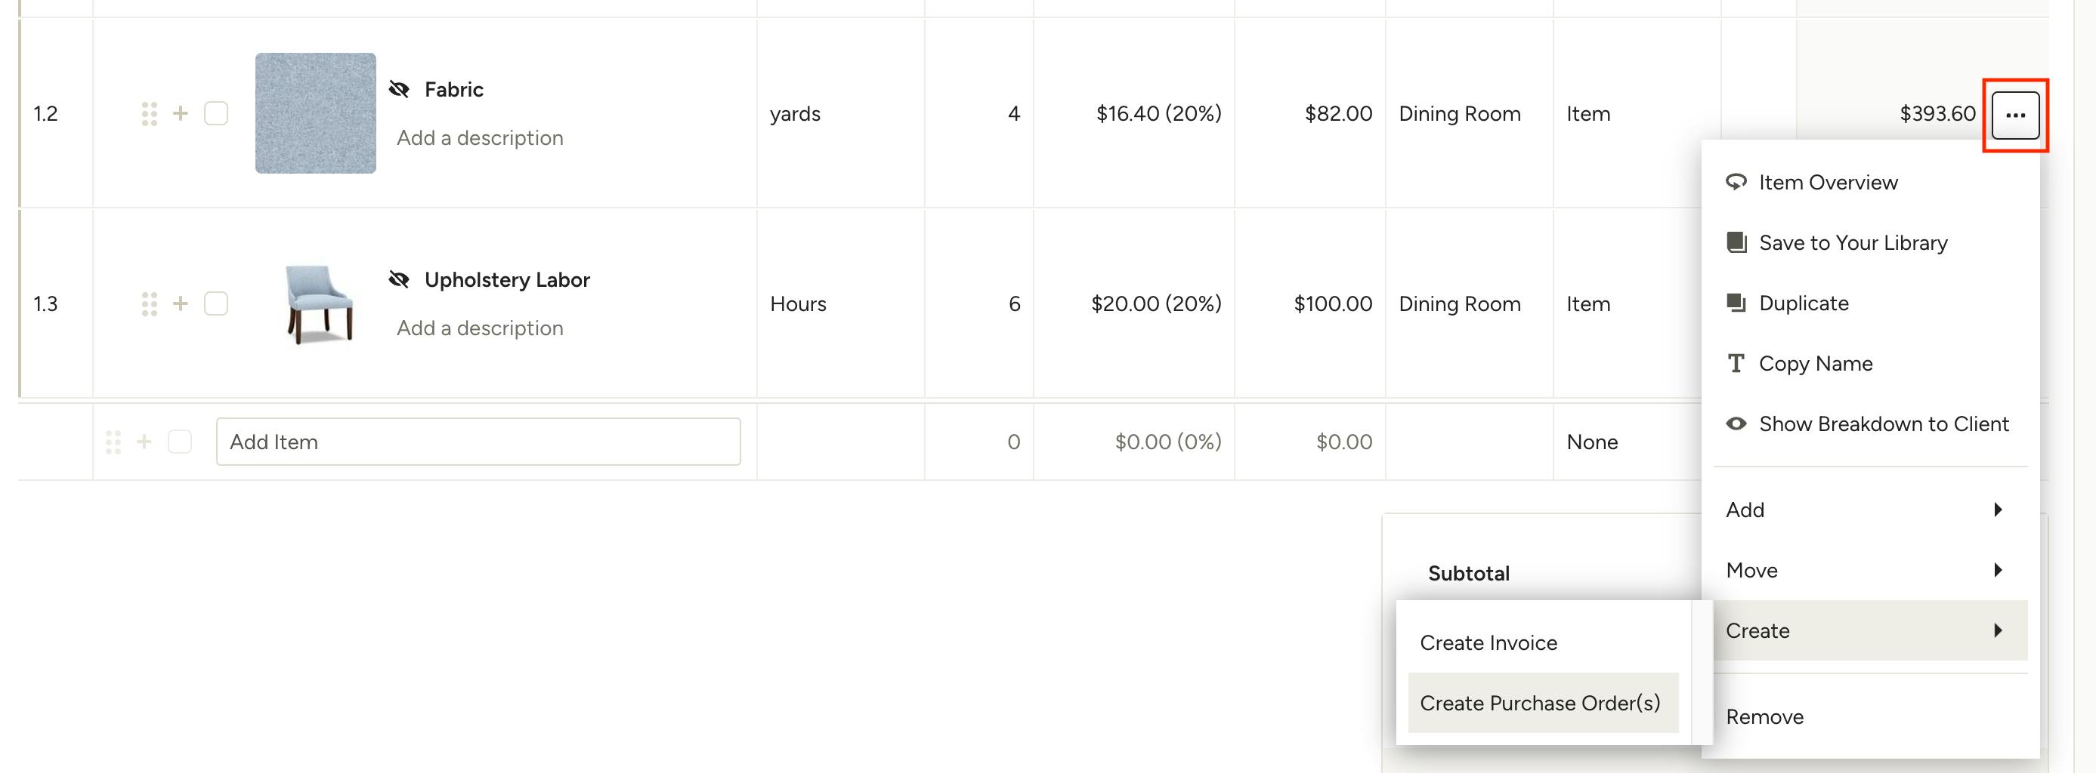This screenshot has height=773, width=2096.
Task: Click the Add Item input field
Action: [x=478, y=442]
